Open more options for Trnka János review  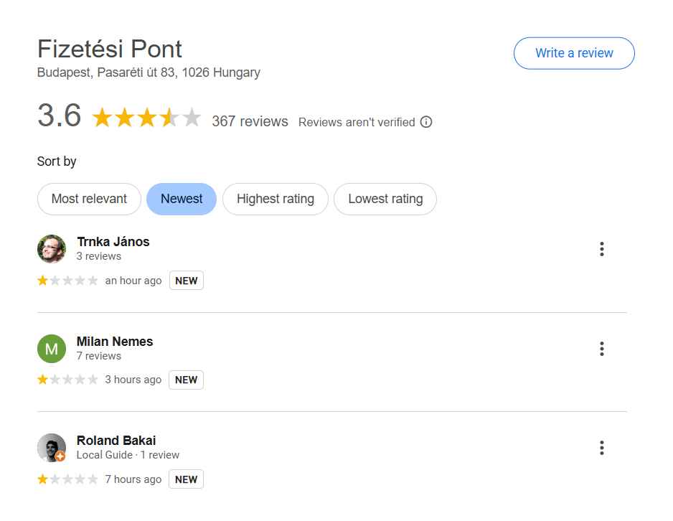(601, 249)
